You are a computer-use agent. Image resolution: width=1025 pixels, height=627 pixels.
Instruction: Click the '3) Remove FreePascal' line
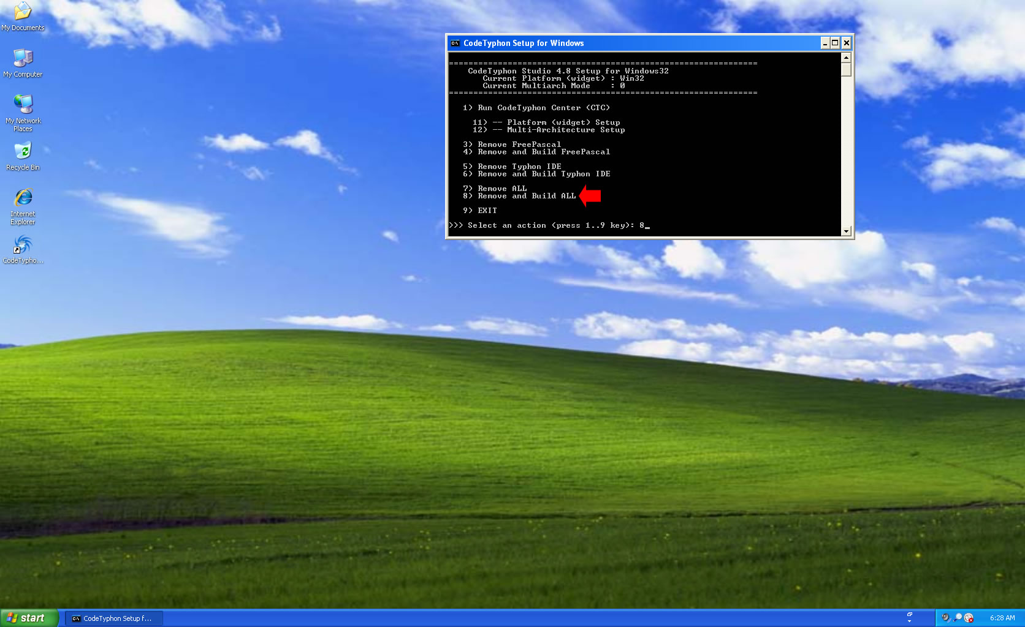pyautogui.click(x=512, y=145)
